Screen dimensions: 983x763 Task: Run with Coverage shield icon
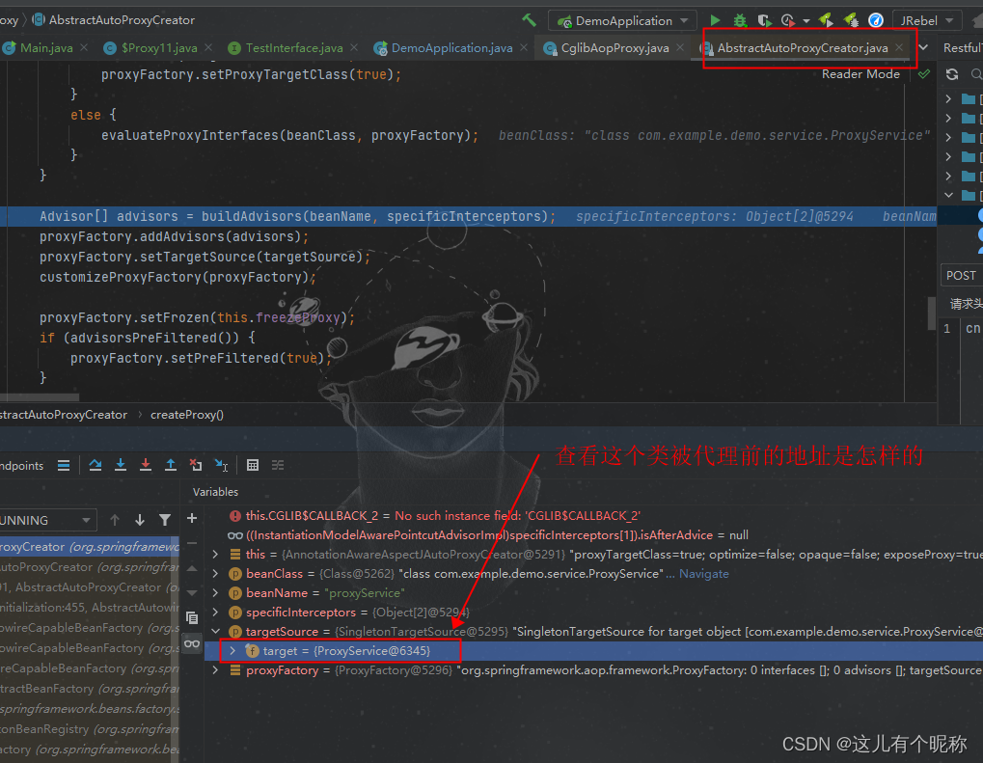[x=764, y=20]
